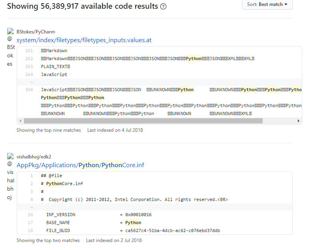Click the ca5627c4 GUID value
The height and width of the screenshot is (250, 323).
172,230
